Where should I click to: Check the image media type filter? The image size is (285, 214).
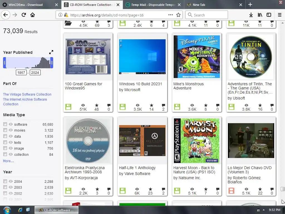point(5,148)
